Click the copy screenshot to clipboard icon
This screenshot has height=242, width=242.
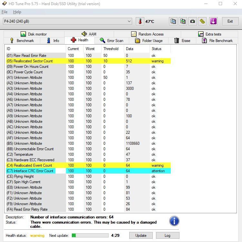click(183, 21)
